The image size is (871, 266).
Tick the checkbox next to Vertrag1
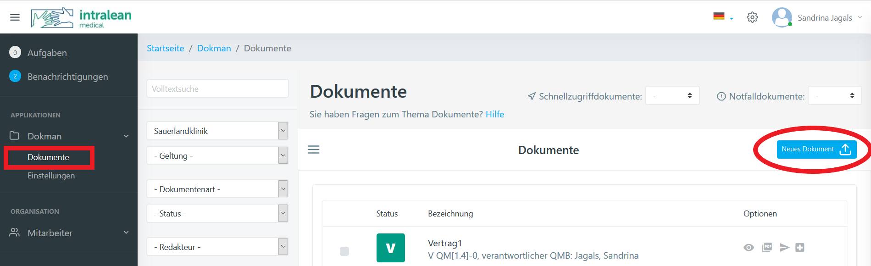coord(344,251)
